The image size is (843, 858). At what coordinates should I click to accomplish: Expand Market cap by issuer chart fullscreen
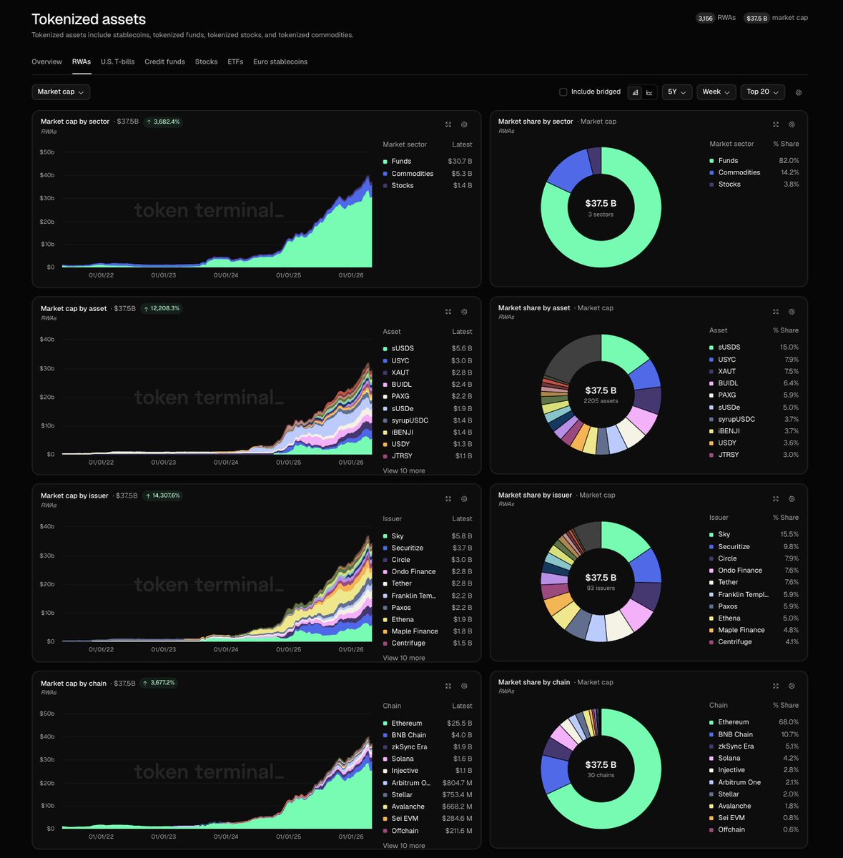tap(448, 499)
